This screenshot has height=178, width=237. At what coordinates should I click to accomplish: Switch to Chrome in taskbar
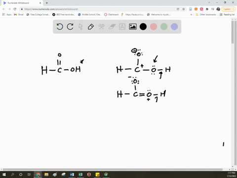click(38, 175)
